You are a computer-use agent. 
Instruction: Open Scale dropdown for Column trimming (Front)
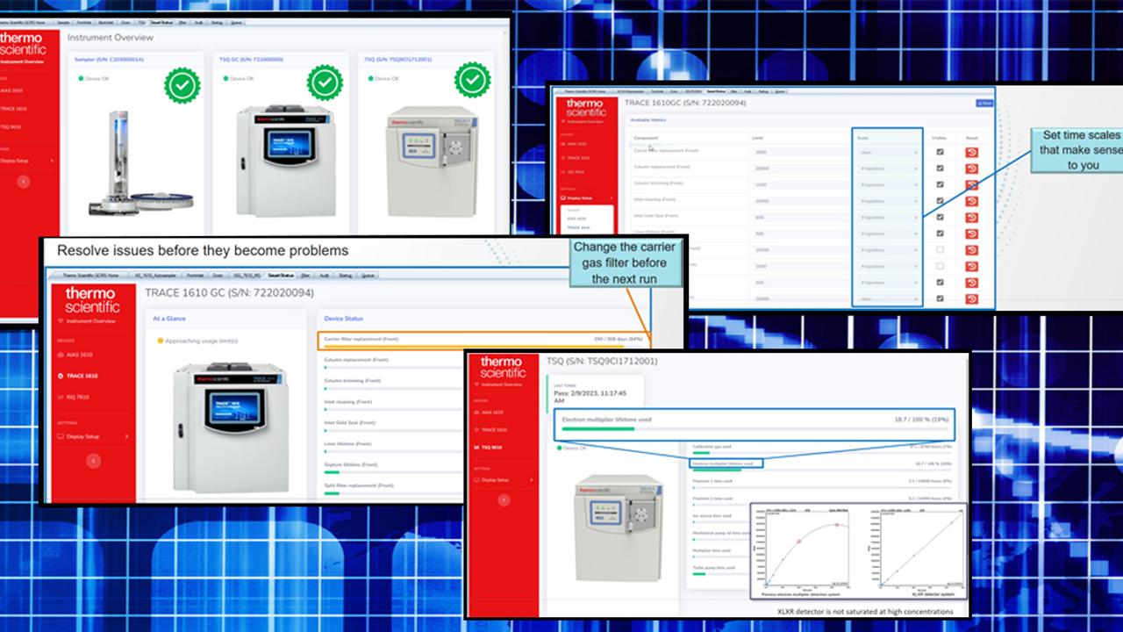point(888,184)
